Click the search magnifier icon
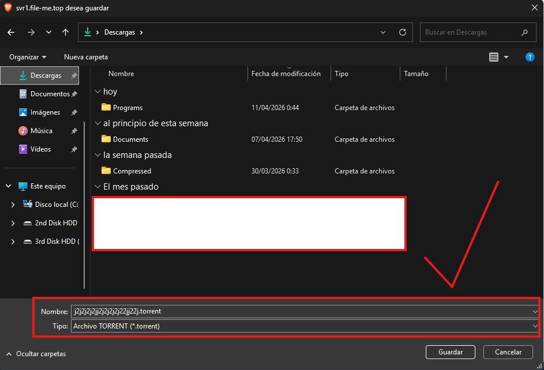The width and height of the screenshot is (544, 370). [524, 32]
